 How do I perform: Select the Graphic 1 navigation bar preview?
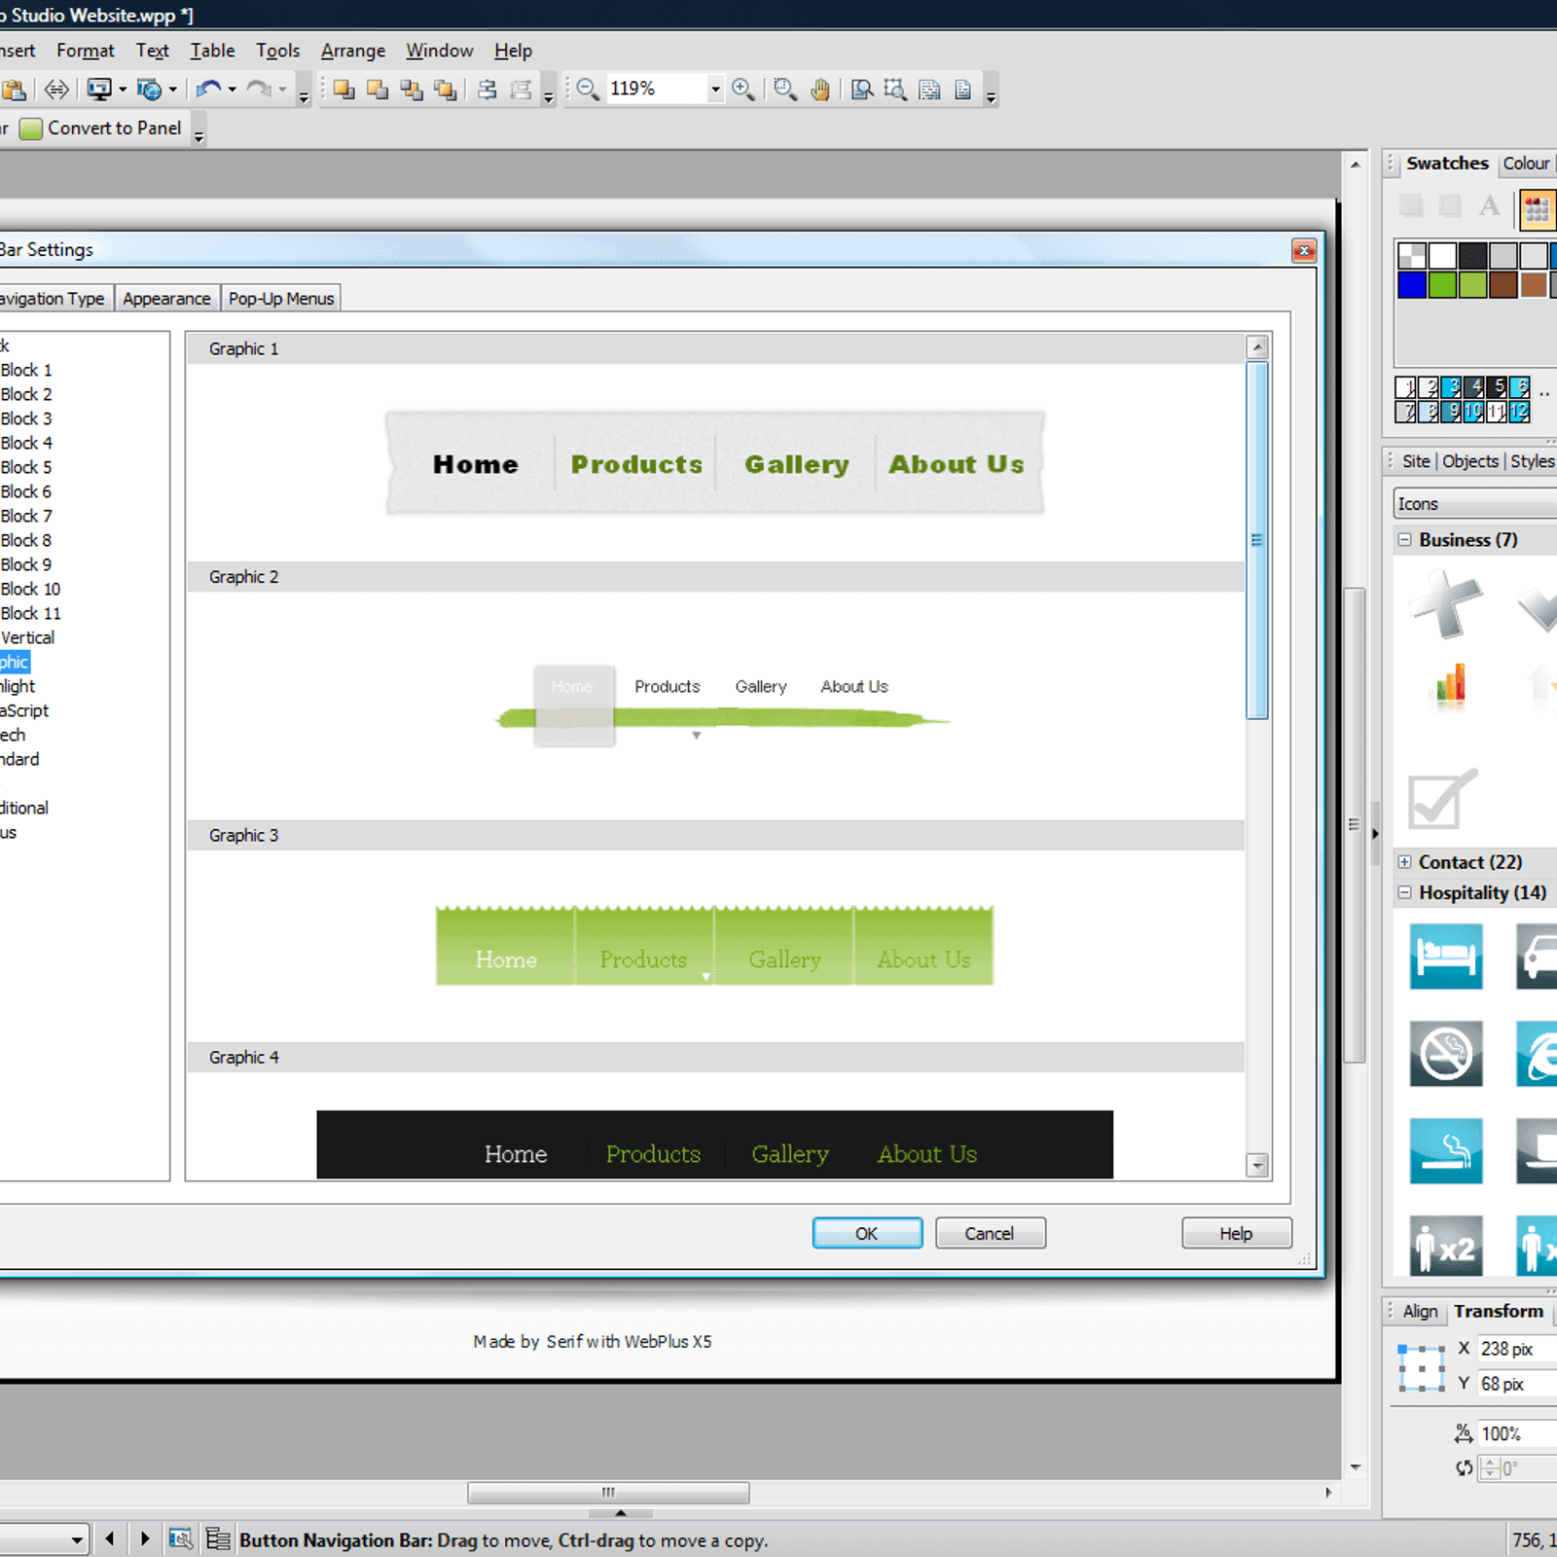tap(715, 463)
